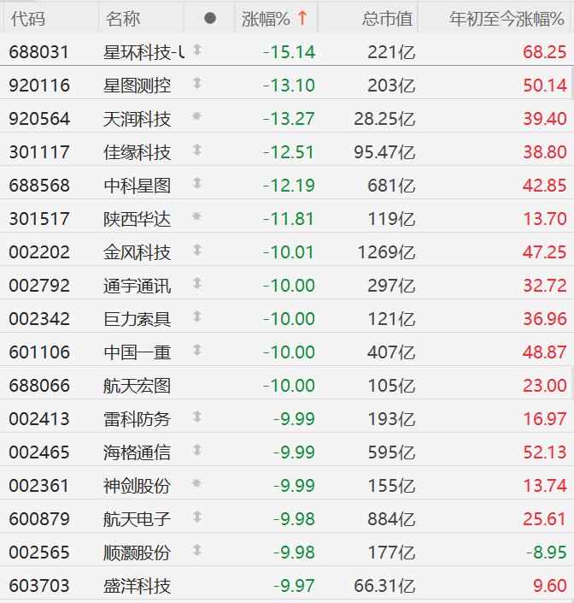Click the 52.13 year-to-date value
This screenshot has width=574, height=603.
(x=544, y=452)
